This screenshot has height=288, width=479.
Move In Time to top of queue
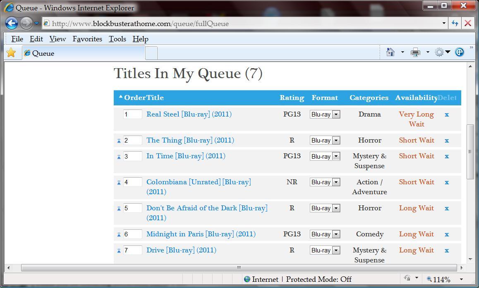[119, 157]
